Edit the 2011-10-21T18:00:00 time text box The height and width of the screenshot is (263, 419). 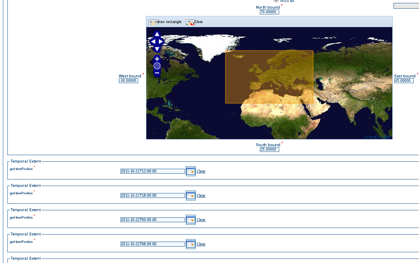pyautogui.click(x=152, y=195)
